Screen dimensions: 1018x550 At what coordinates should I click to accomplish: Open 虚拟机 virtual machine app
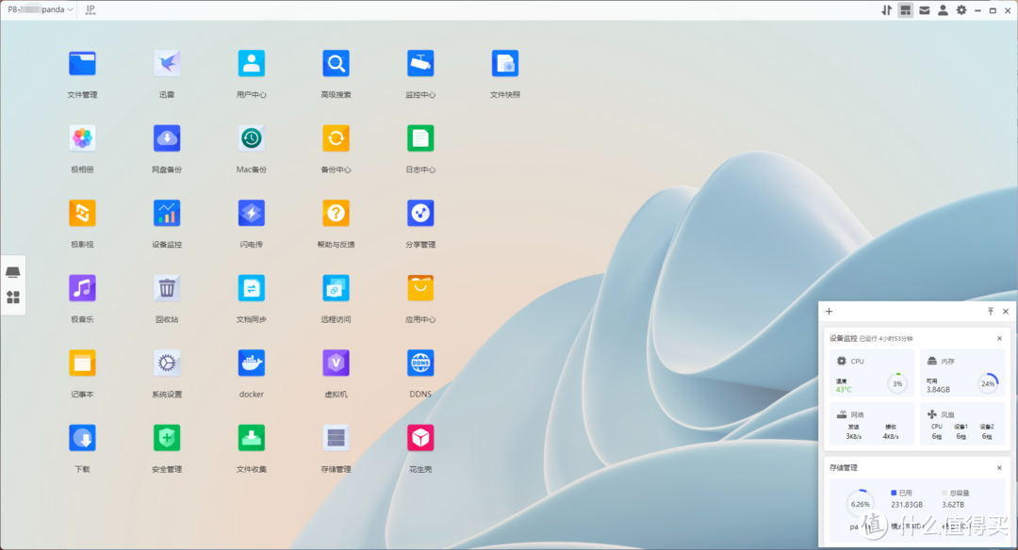coord(336,364)
